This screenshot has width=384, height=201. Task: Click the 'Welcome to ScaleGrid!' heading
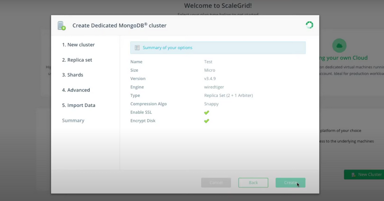pyautogui.click(x=218, y=5)
